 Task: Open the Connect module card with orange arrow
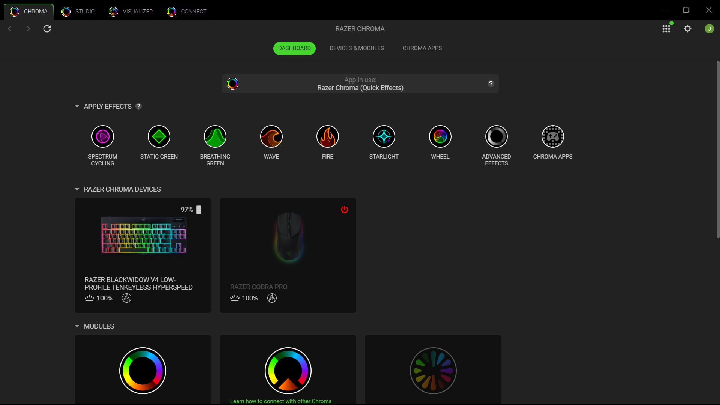click(x=288, y=370)
